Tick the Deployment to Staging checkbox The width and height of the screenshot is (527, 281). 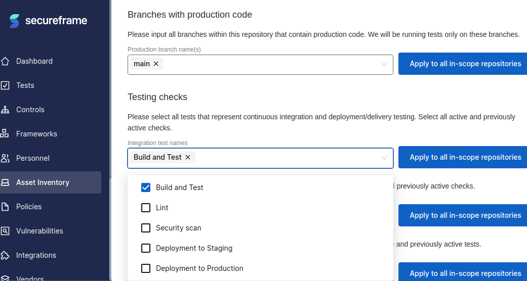[x=145, y=248]
